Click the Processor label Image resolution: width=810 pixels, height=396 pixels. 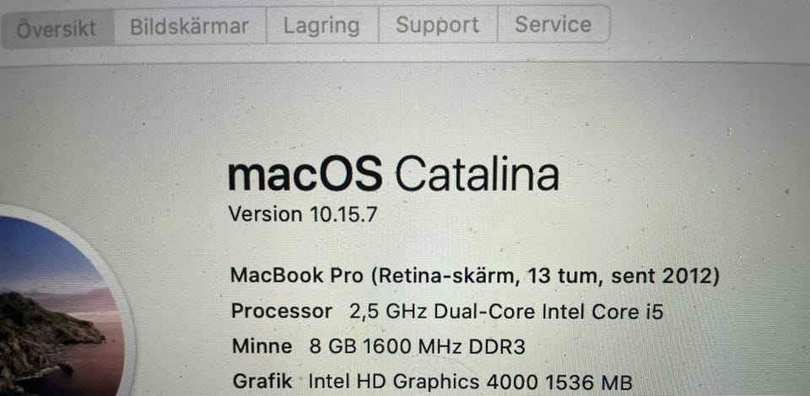click(x=282, y=312)
